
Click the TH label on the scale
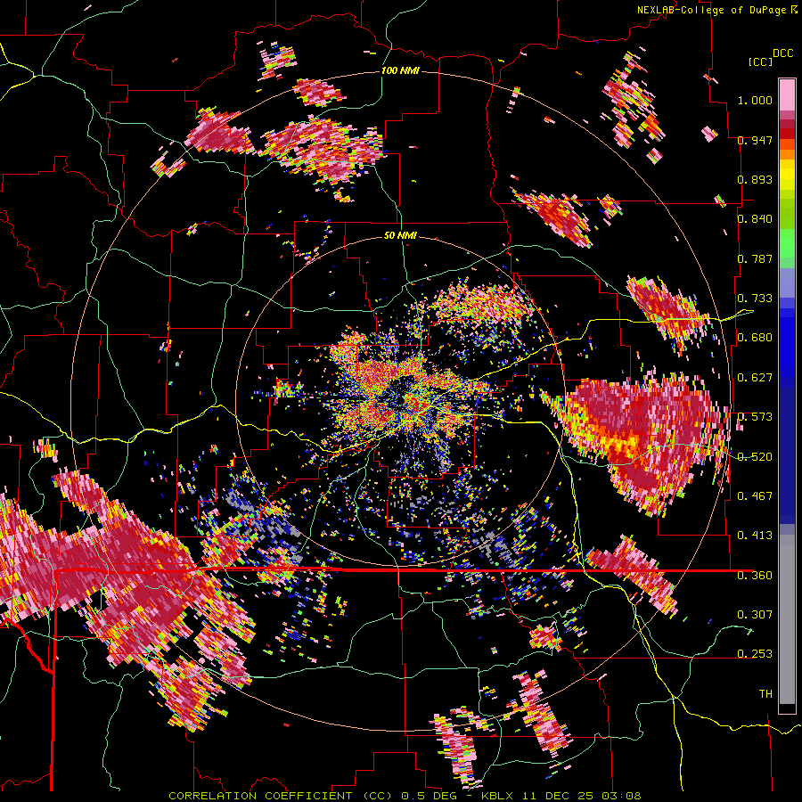765,694
